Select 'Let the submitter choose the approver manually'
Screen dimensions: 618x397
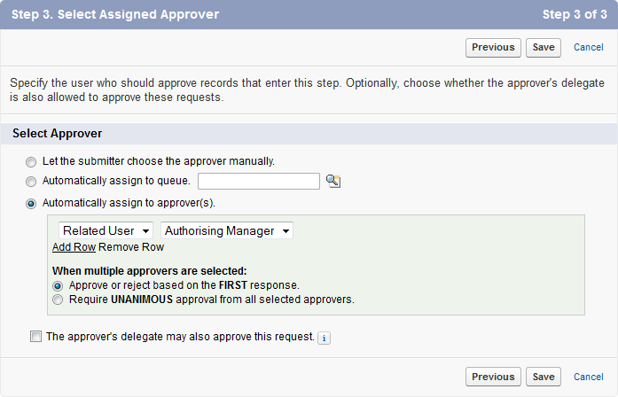[x=32, y=162]
